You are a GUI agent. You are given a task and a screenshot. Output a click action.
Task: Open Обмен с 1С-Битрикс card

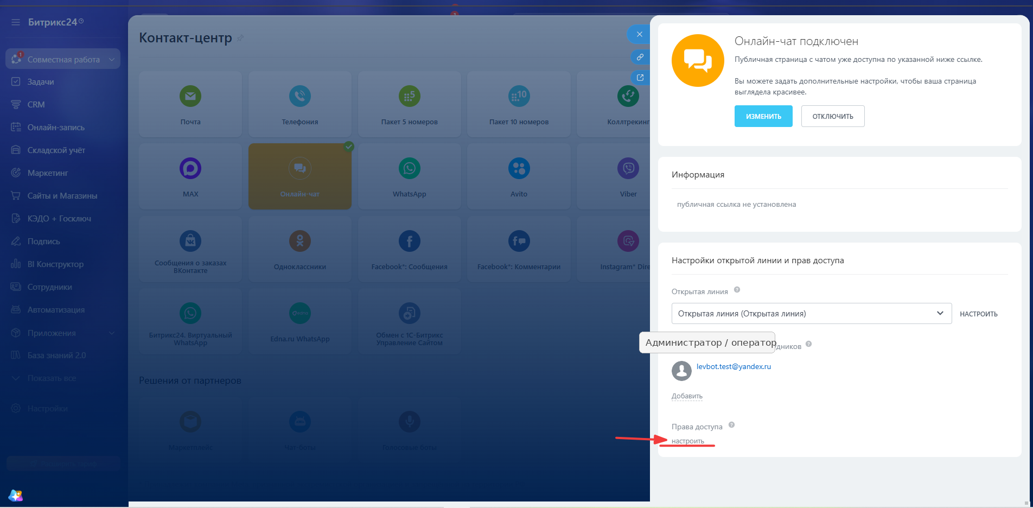(410, 321)
